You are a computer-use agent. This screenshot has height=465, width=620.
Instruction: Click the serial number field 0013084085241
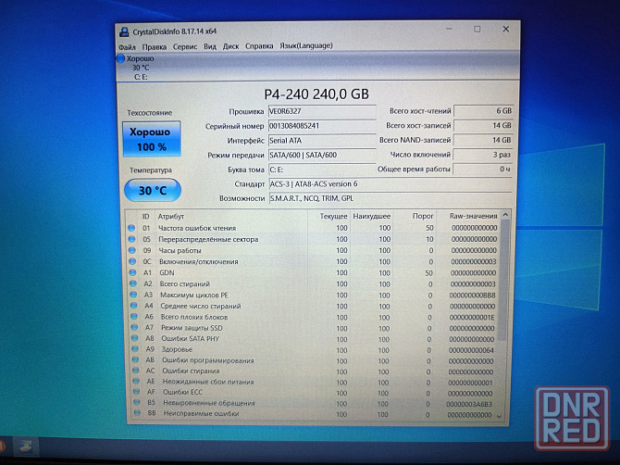click(322, 126)
